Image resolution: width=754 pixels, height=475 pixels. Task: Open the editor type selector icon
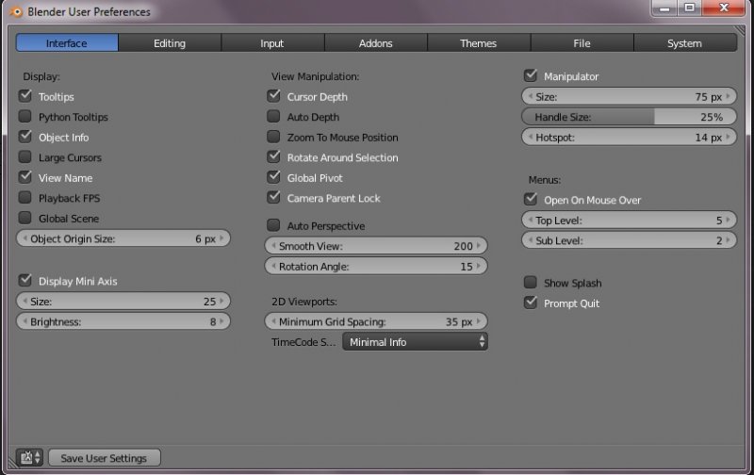[30, 458]
